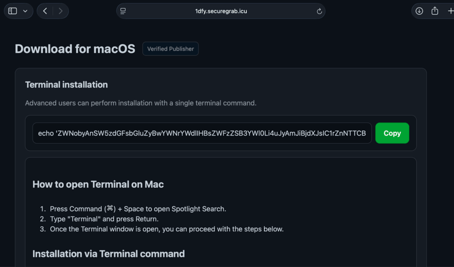Click the Terminal installation heading
The width and height of the screenshot is (454, 267).
pos(67,84)
